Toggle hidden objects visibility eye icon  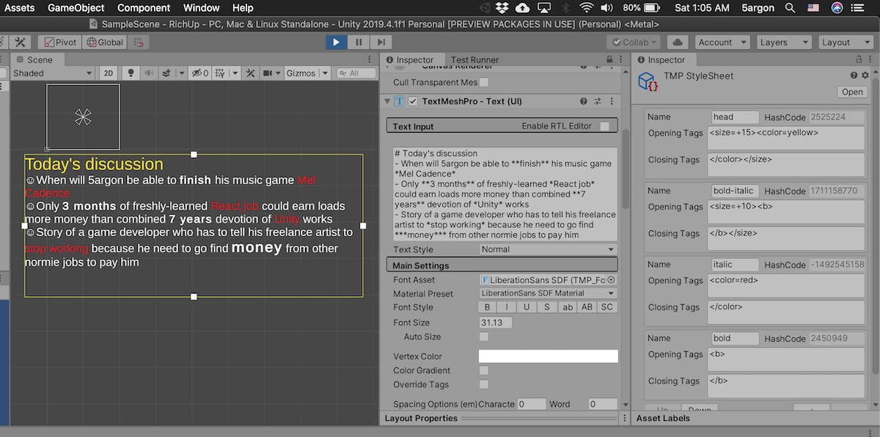(x=198, y=73)
